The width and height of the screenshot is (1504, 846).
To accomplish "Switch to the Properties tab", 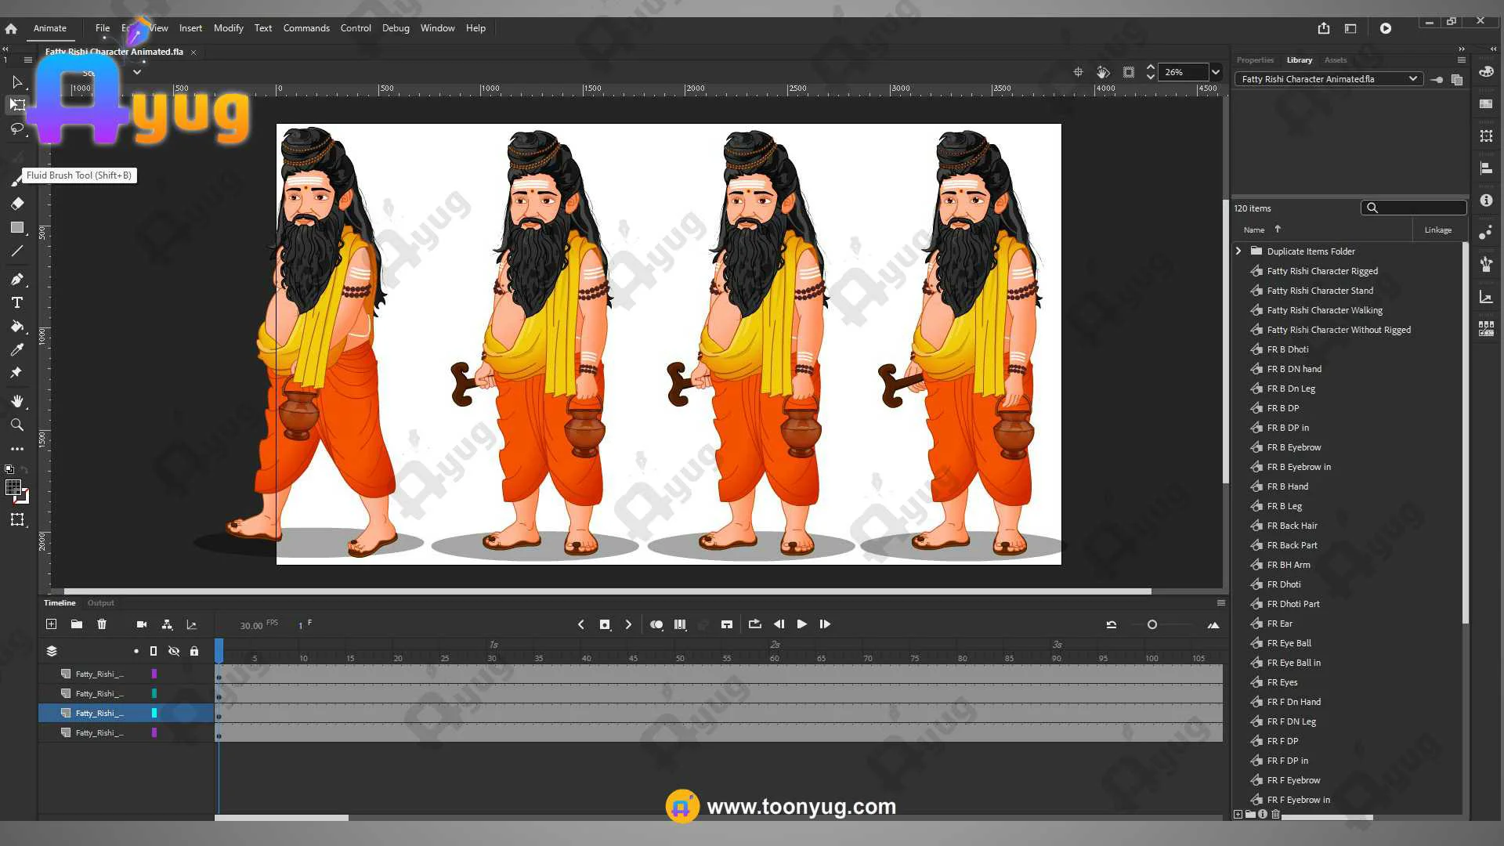I will [x=1255, y=60].
